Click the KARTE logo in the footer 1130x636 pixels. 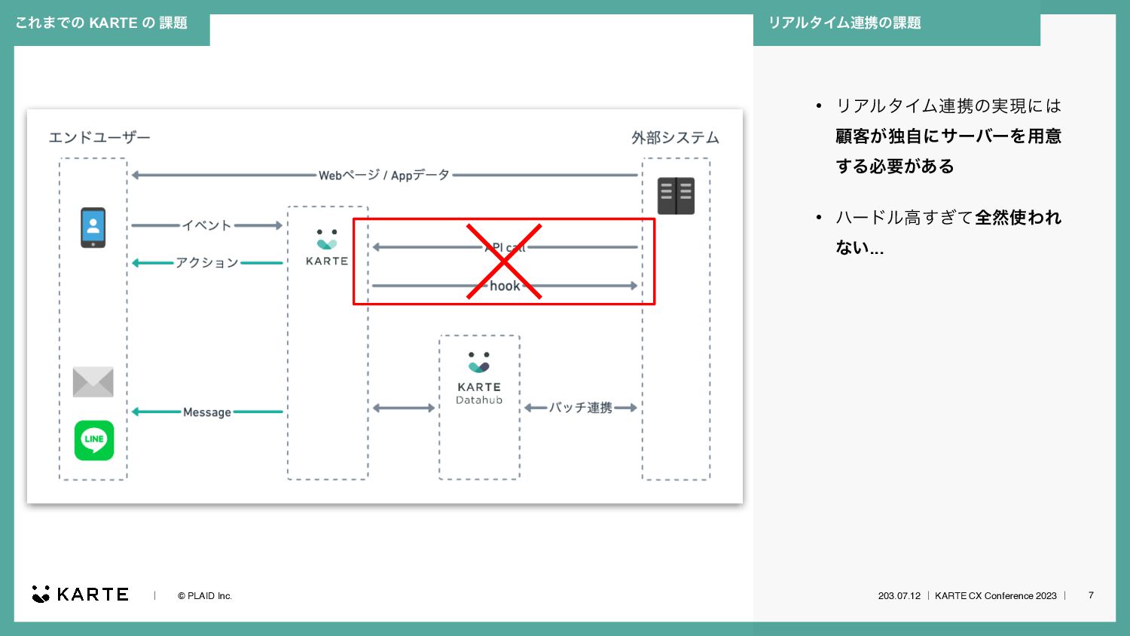[x=81, y=595]
